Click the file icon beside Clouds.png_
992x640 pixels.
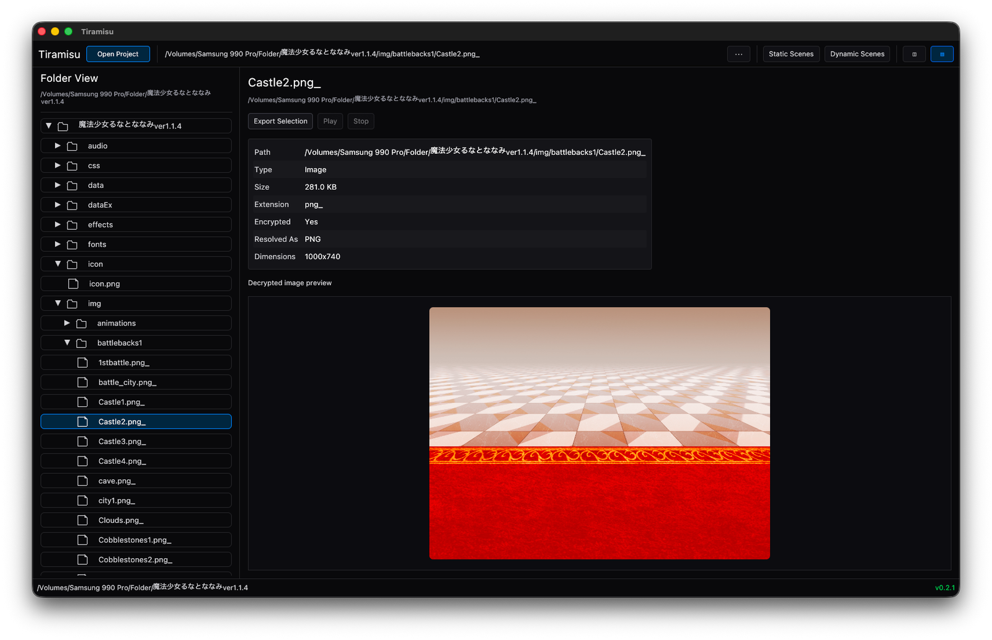[83, 520]
